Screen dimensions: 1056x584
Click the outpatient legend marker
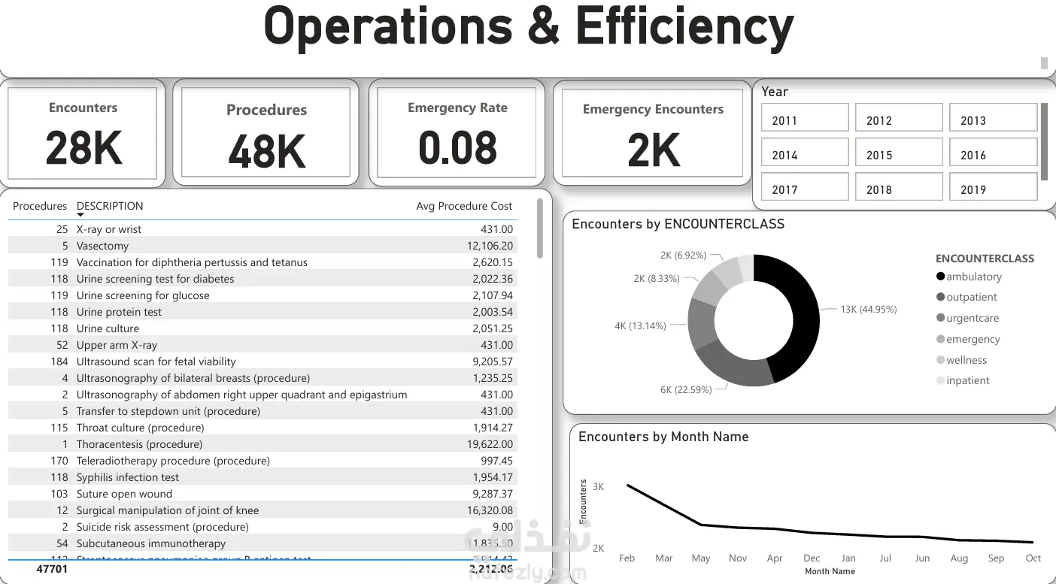[x=940, y=297]
